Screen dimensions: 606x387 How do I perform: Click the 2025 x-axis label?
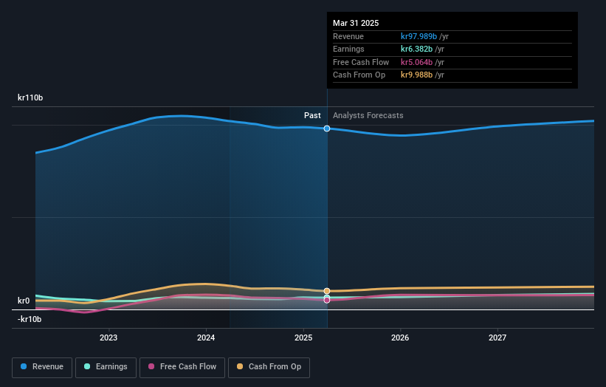click(x=303, y=338)
